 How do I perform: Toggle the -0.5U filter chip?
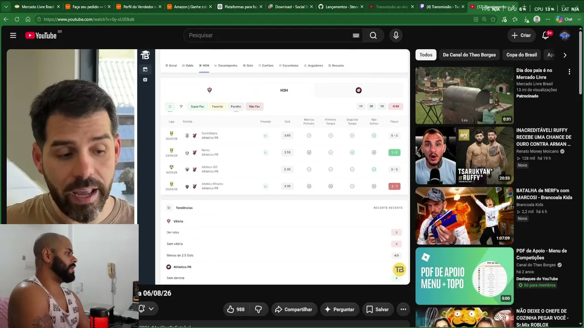click(x=396, y=107)
